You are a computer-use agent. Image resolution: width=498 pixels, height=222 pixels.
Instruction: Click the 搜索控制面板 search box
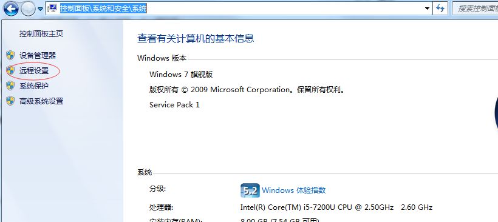click(475, 8)
